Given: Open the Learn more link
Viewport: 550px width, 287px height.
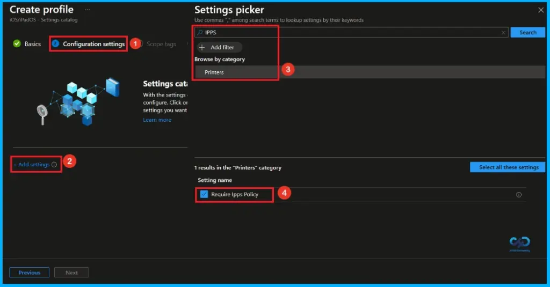Looking at the screenshot, I should click(157, 120).
